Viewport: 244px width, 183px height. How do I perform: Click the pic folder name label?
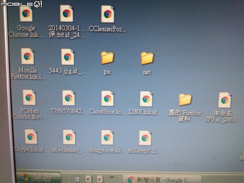[107, 72]
